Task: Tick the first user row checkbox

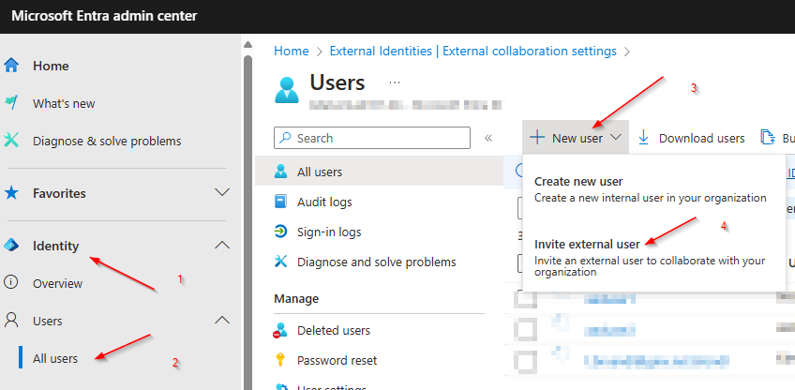Action: (527, 298)
